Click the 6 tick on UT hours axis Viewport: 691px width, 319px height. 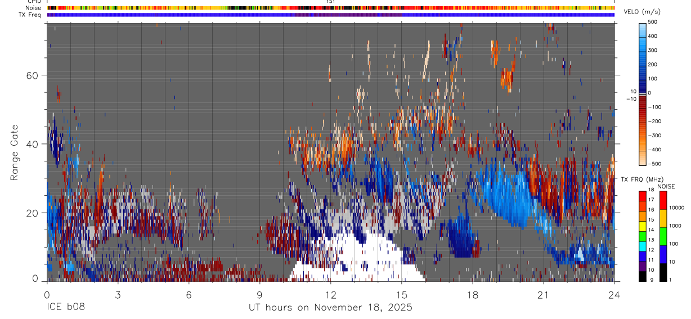189,294
